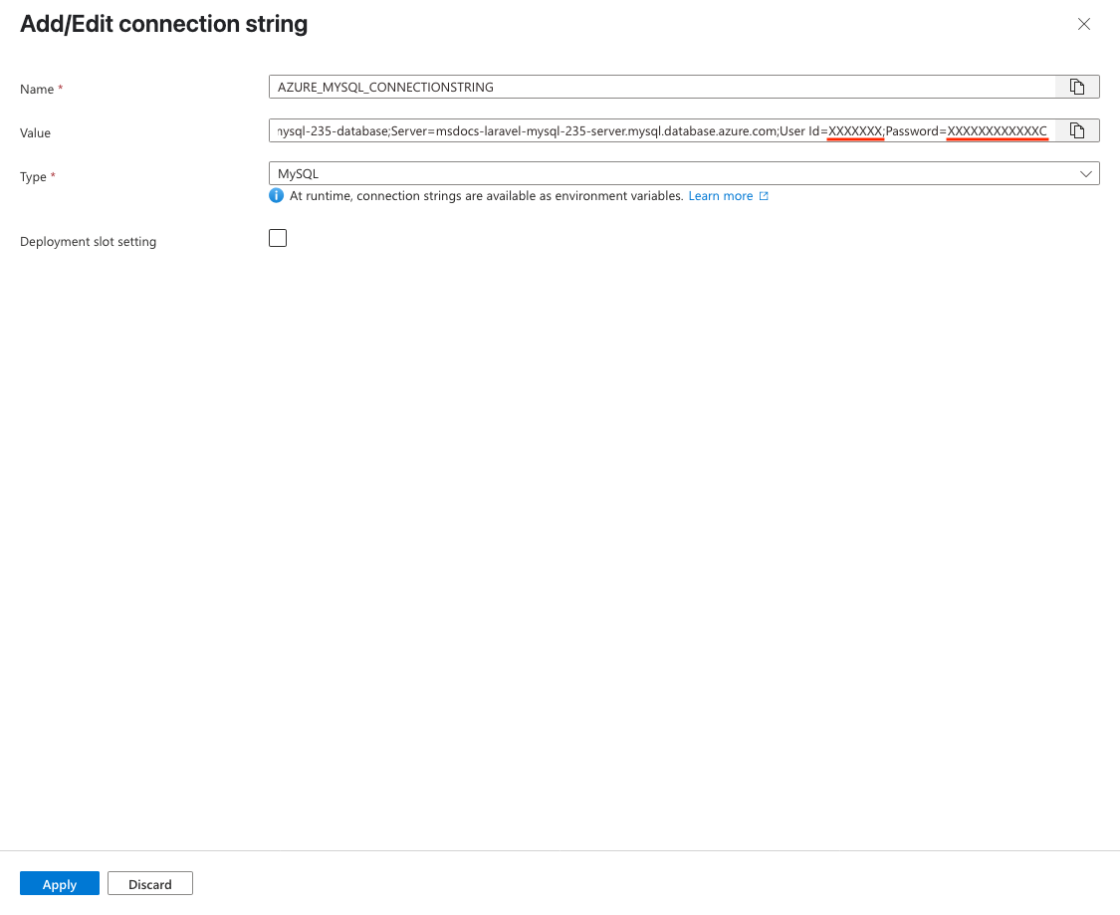1120x915 pixels.
Task: Click inside the Value connection string field
Action: click(x=657, y=130)
